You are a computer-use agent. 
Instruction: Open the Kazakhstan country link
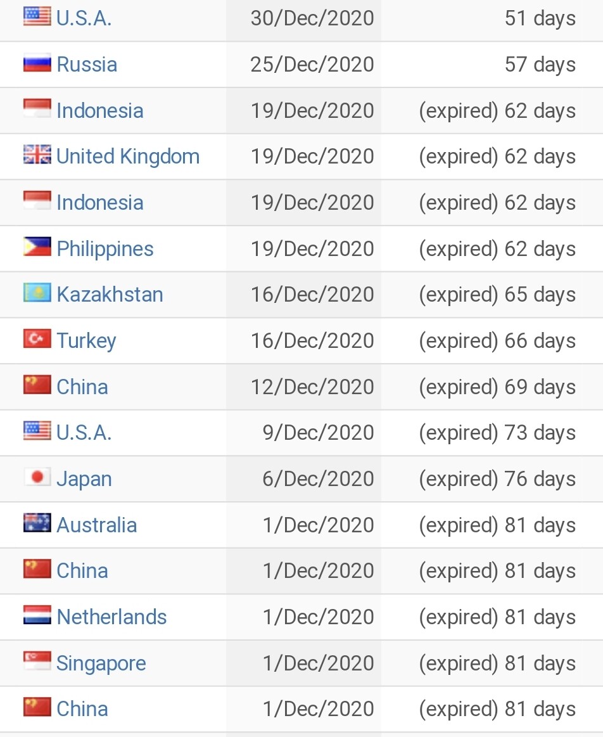[110, 295]
